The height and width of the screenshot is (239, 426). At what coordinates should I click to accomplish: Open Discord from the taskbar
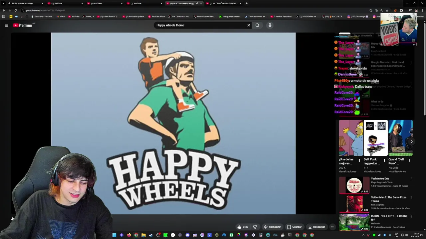[x=187, y=235]
